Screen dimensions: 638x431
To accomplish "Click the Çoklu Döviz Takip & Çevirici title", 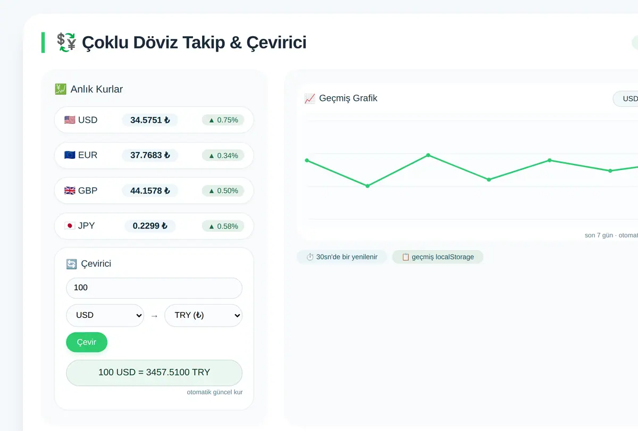I will click(194, 42).
